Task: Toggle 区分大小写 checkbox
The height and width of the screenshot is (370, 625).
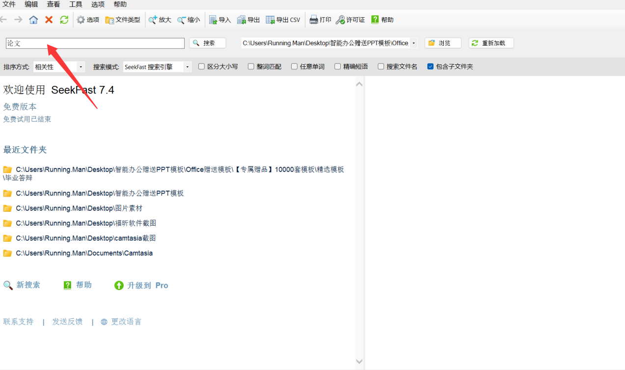Action: pyautogui.click(x=201, y=66)
